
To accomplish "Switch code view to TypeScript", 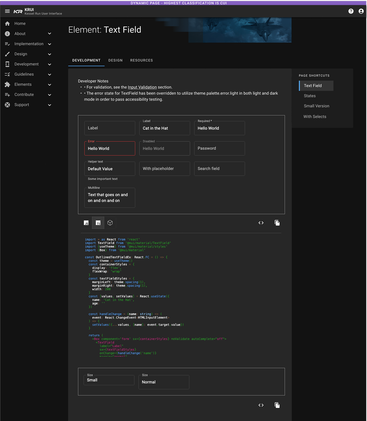I will coord(98,223).
